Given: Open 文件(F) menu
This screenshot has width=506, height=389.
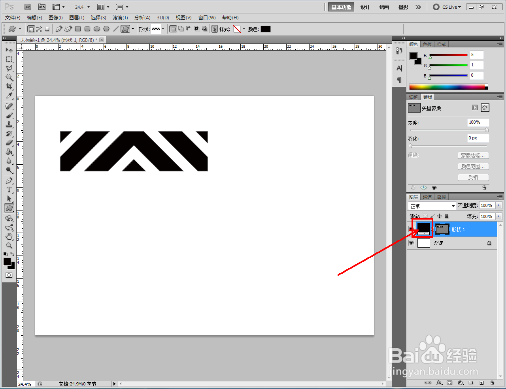Looking at the screenshot, I should tap(13, 18).
